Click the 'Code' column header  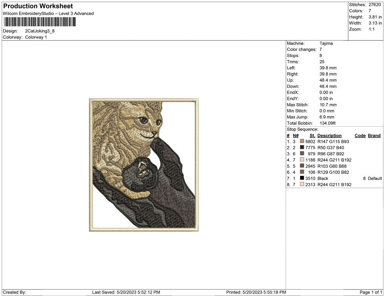tap(360, 135)
